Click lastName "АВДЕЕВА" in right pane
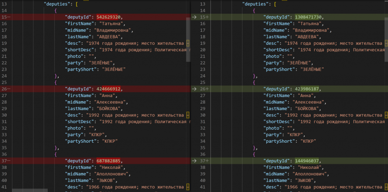 pos(307,37)
